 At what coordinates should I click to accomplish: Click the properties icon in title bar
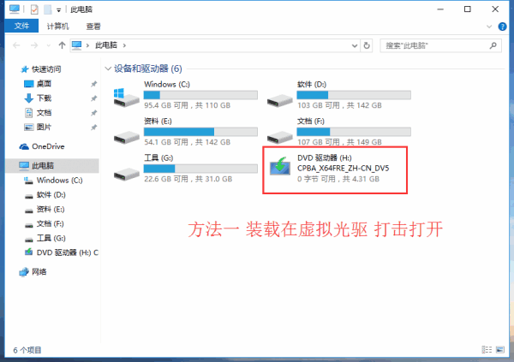(x=34, y=9)
